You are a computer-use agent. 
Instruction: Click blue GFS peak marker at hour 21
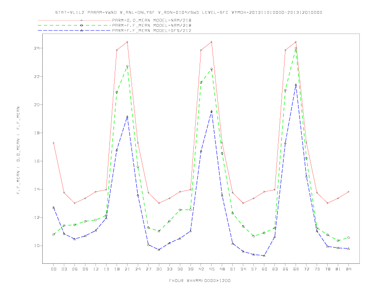pos(127,117)
